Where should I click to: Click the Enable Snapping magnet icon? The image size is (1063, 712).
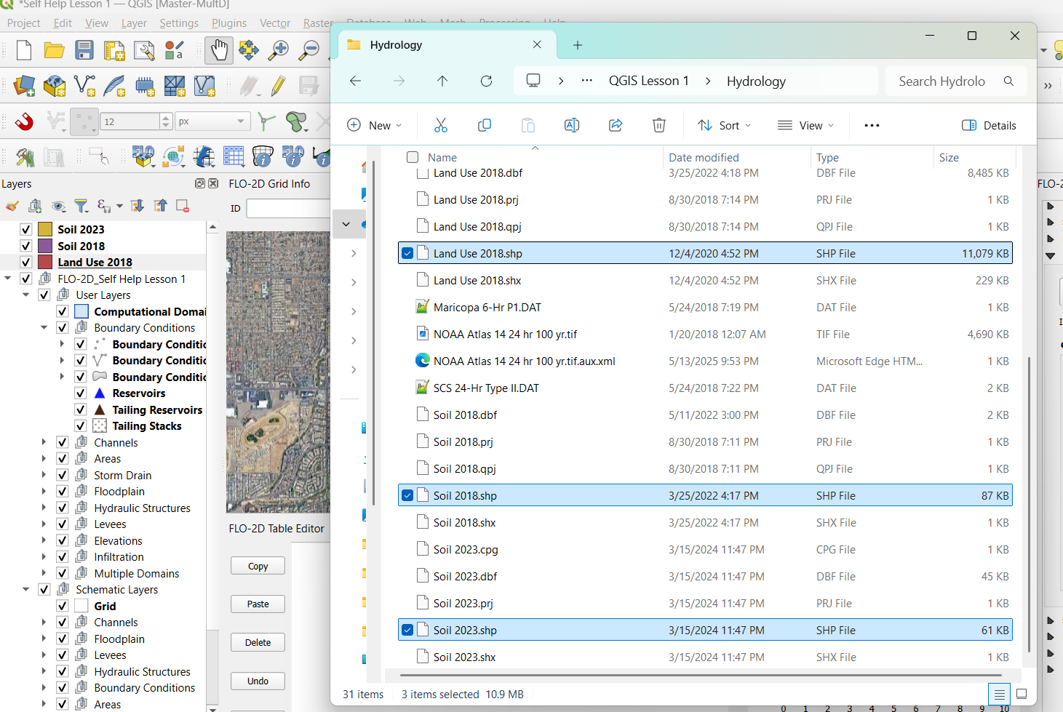click(x=24, y=121)
